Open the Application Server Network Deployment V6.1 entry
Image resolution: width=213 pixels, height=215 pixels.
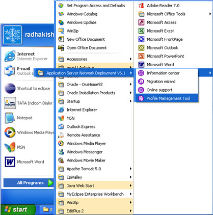[x=84, y=73]
